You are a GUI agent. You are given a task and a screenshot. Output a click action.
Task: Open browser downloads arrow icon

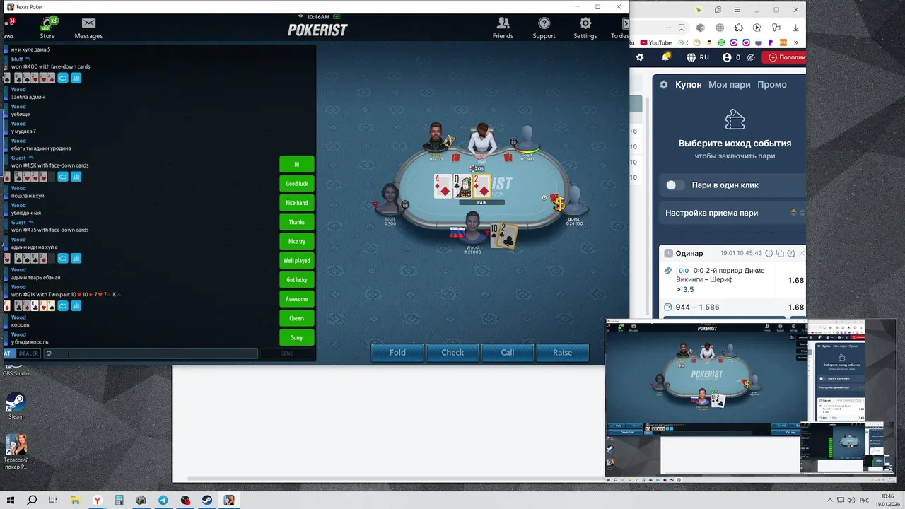pyautogui.click(x=795, y=28)
